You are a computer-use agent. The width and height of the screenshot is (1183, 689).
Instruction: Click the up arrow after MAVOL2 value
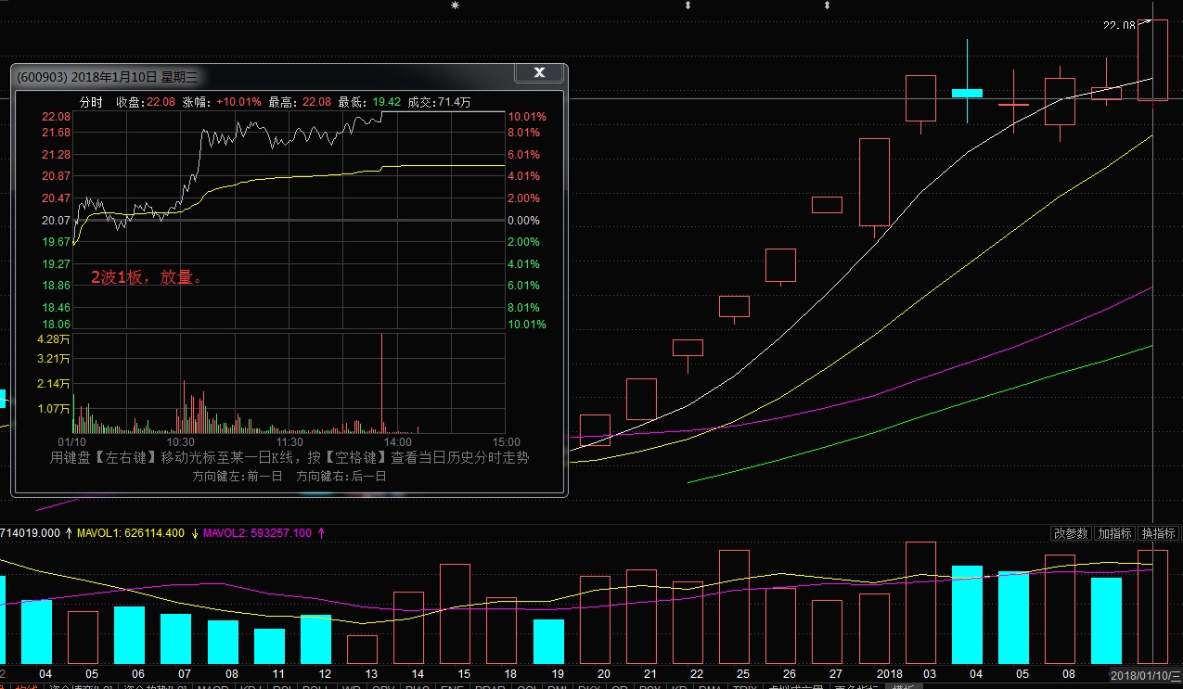321,533
